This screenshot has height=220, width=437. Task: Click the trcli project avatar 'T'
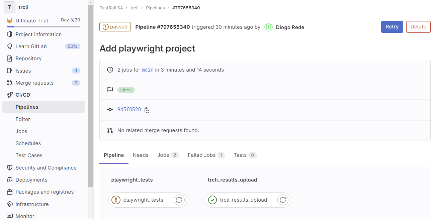pyautogui.click(x=9, y=7)
